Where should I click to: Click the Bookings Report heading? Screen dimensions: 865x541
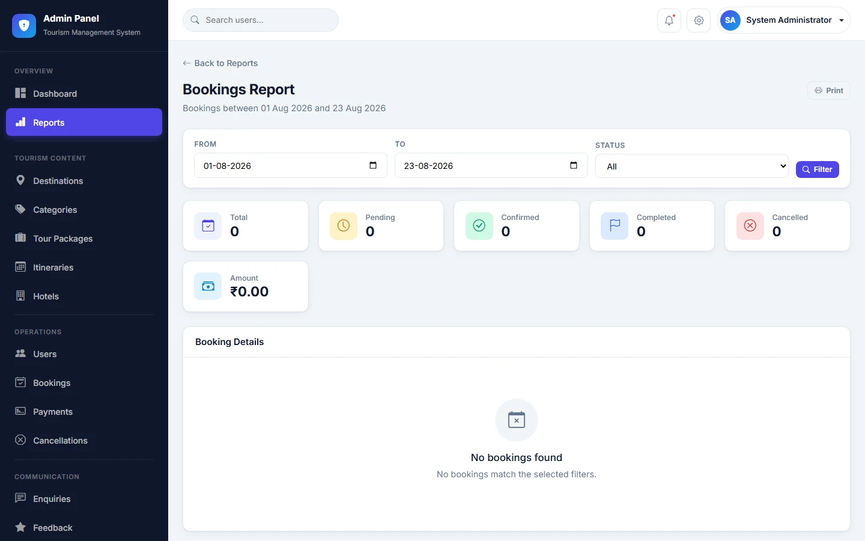(238, 90)
